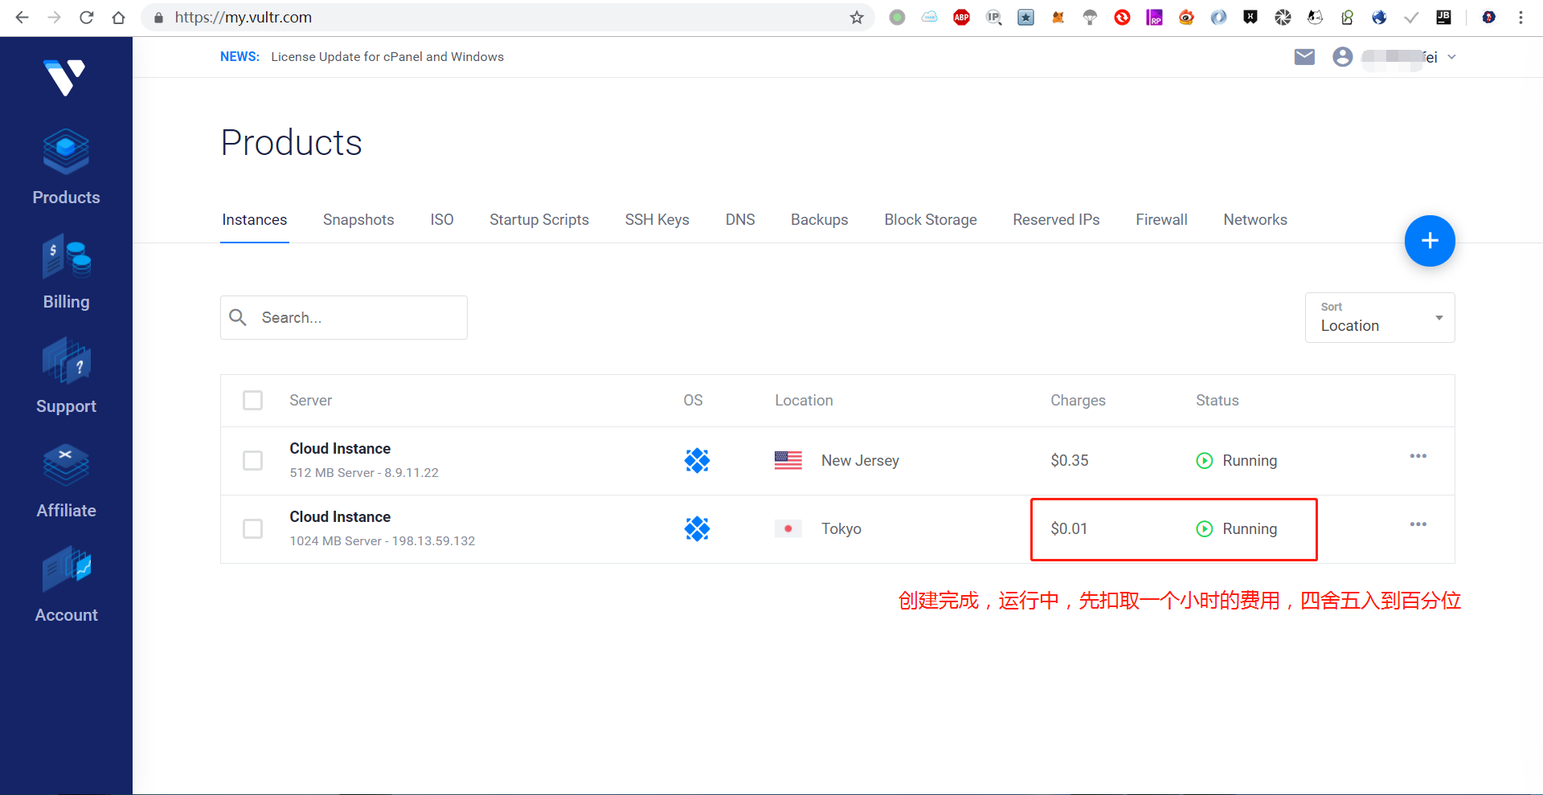Click the NEWS: label

pos(239,57)
